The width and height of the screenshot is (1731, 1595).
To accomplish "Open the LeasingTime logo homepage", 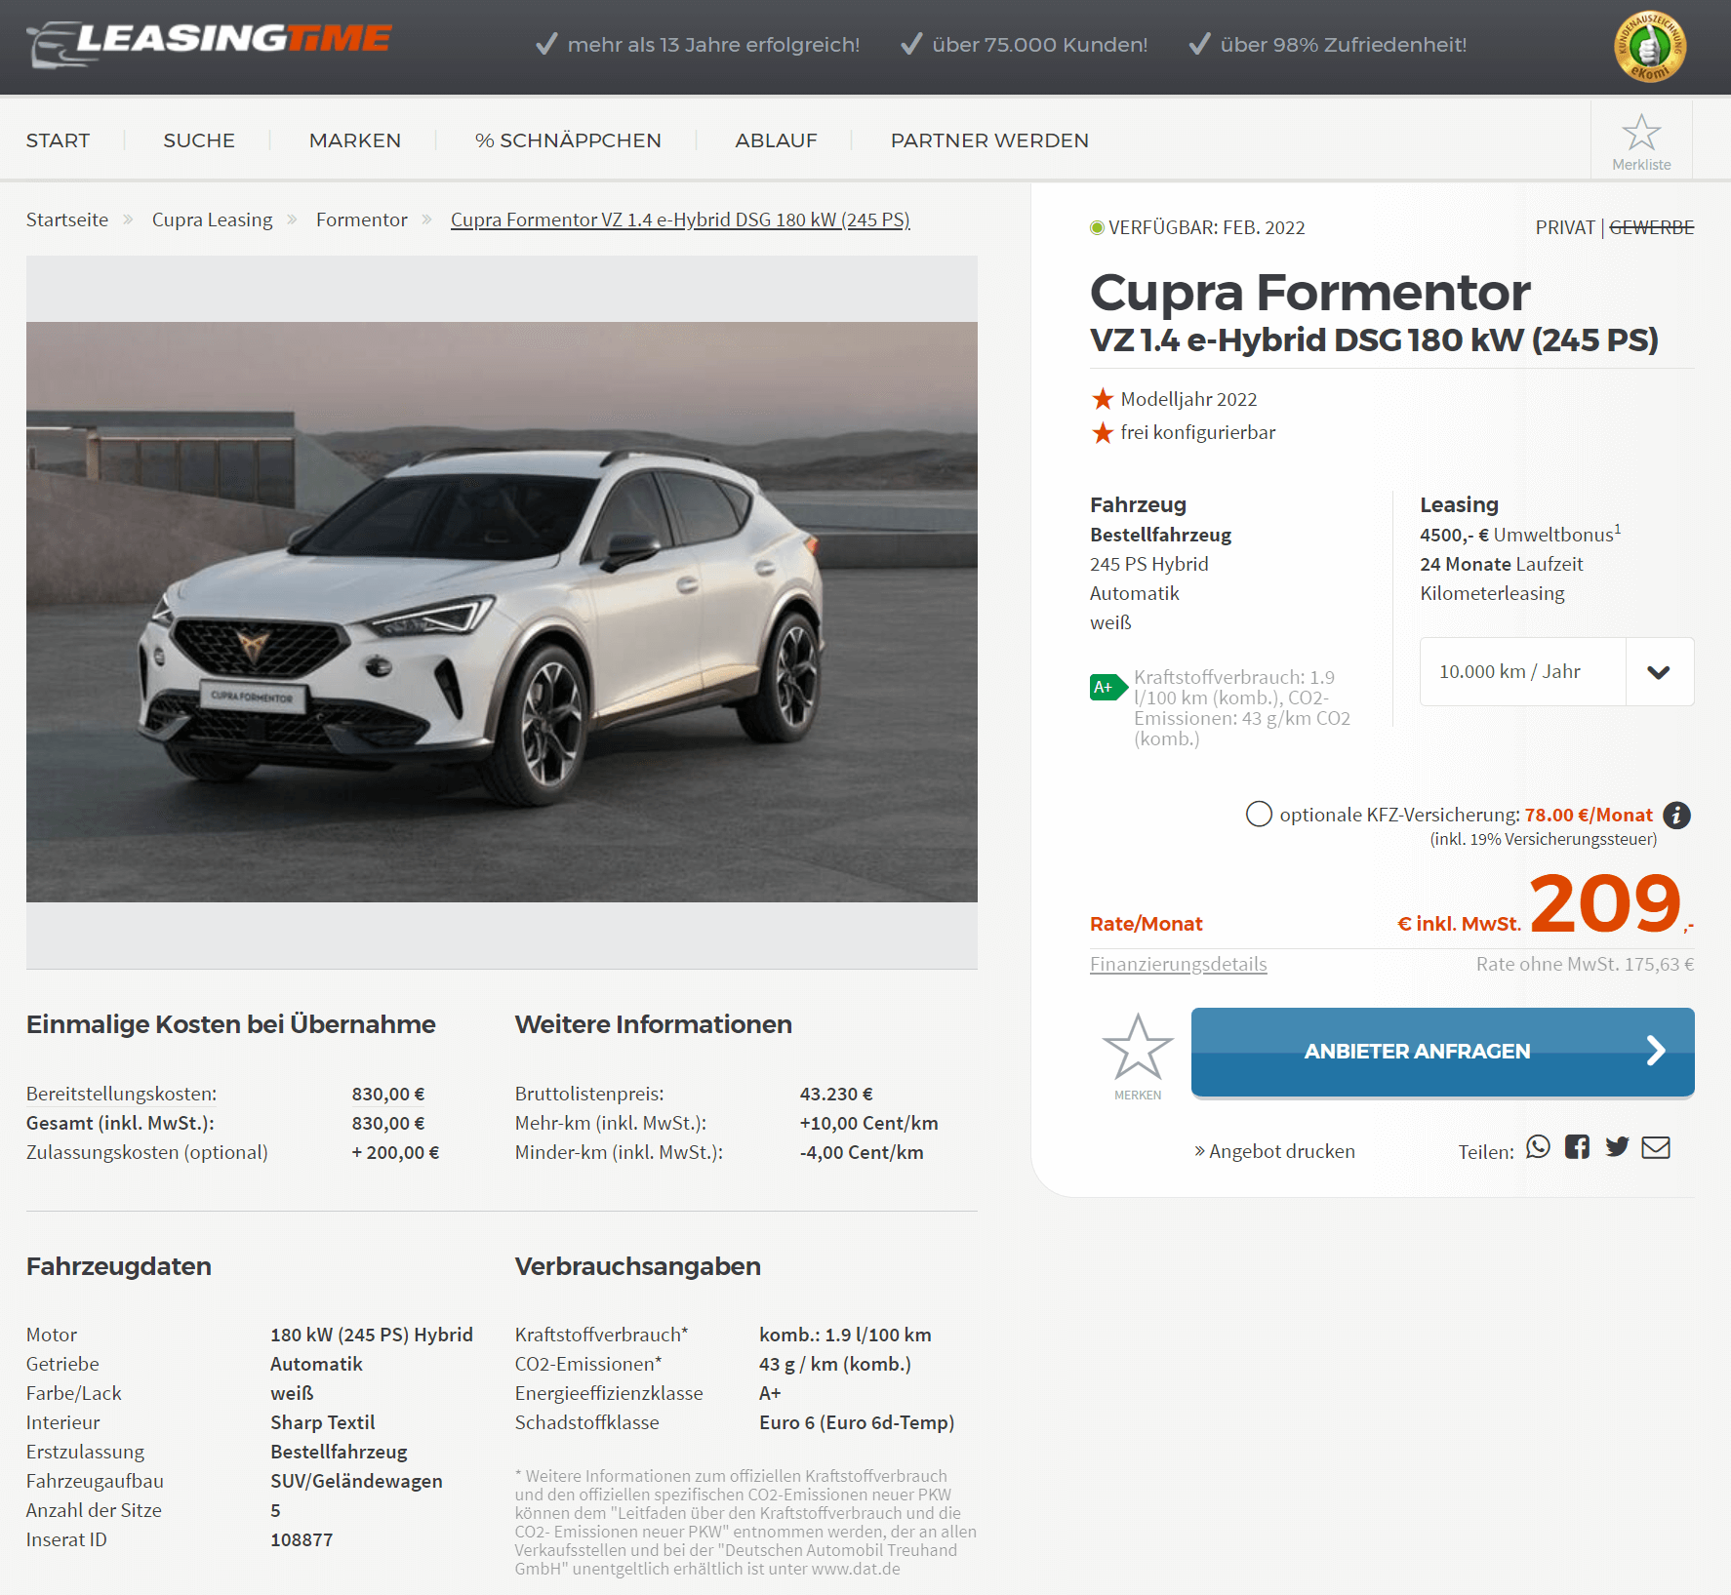I will (210, 43).
